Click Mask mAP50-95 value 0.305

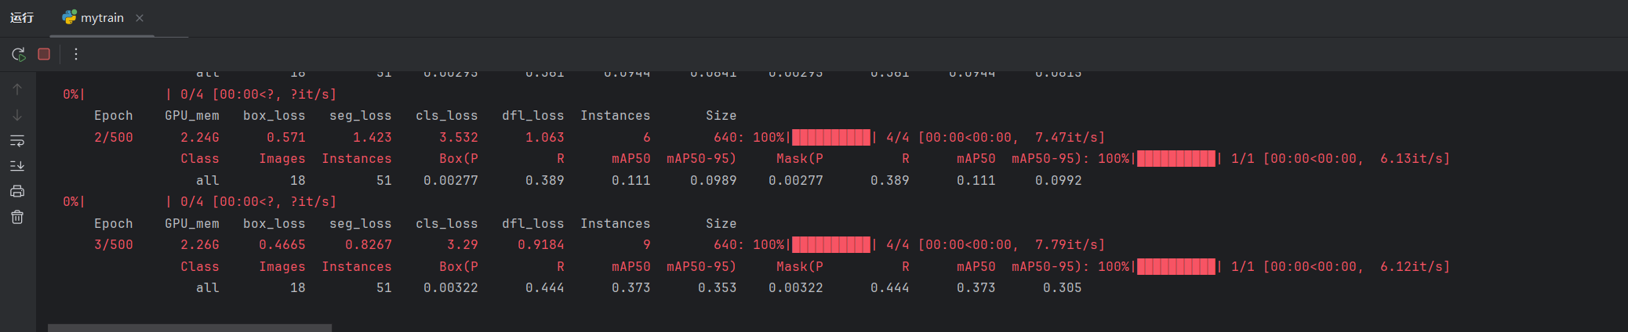1063,287
